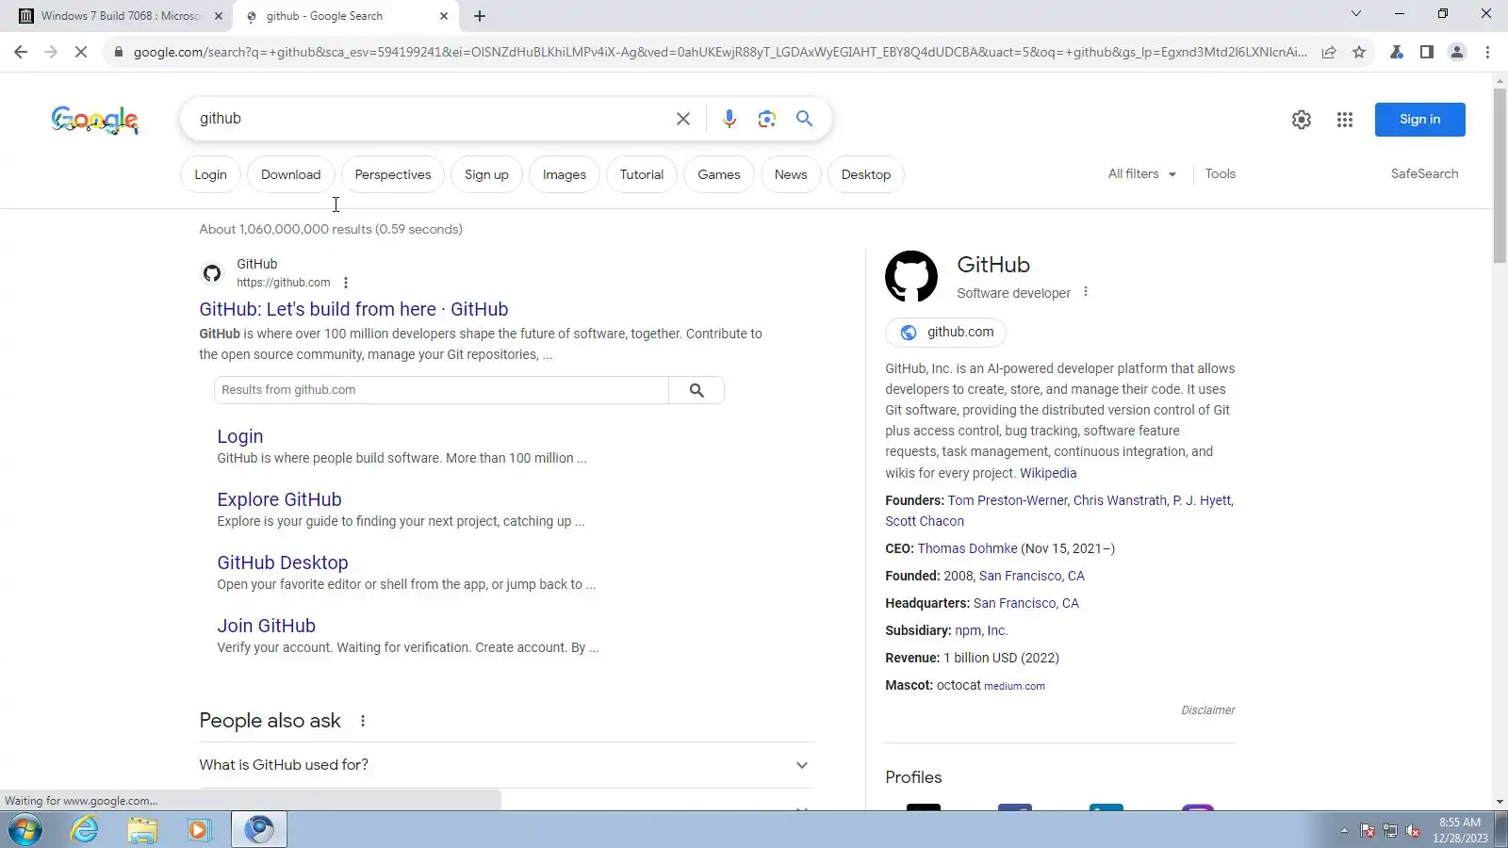Open a new browser tab
Screen dimensions: 1508x848
pyautogui.click(x=480, y=16)
